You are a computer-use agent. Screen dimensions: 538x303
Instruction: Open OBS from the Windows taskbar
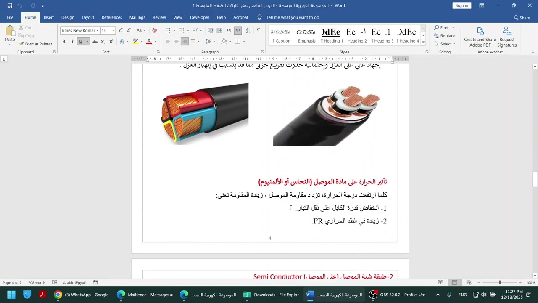click(x=398, y=295)
